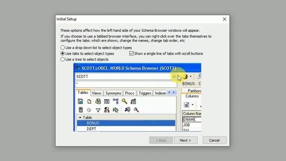Select 'Use tabs to select object types'
The width and height of the screenshot is (286, 161).
coord(63,54)
